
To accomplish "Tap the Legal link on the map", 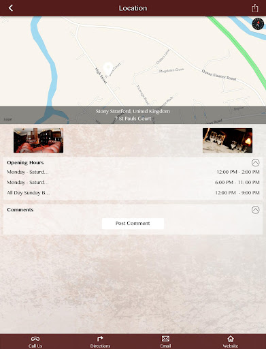I will coord(7,119).
